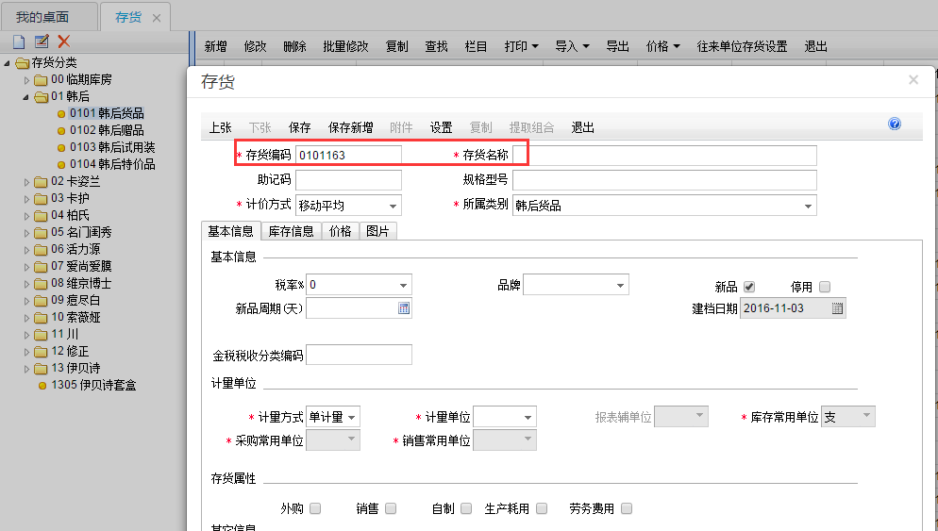This screenshot has width=938, height=531.
Task: Collapse the 01 韩后 tree node
Action: tap(26, 97)
